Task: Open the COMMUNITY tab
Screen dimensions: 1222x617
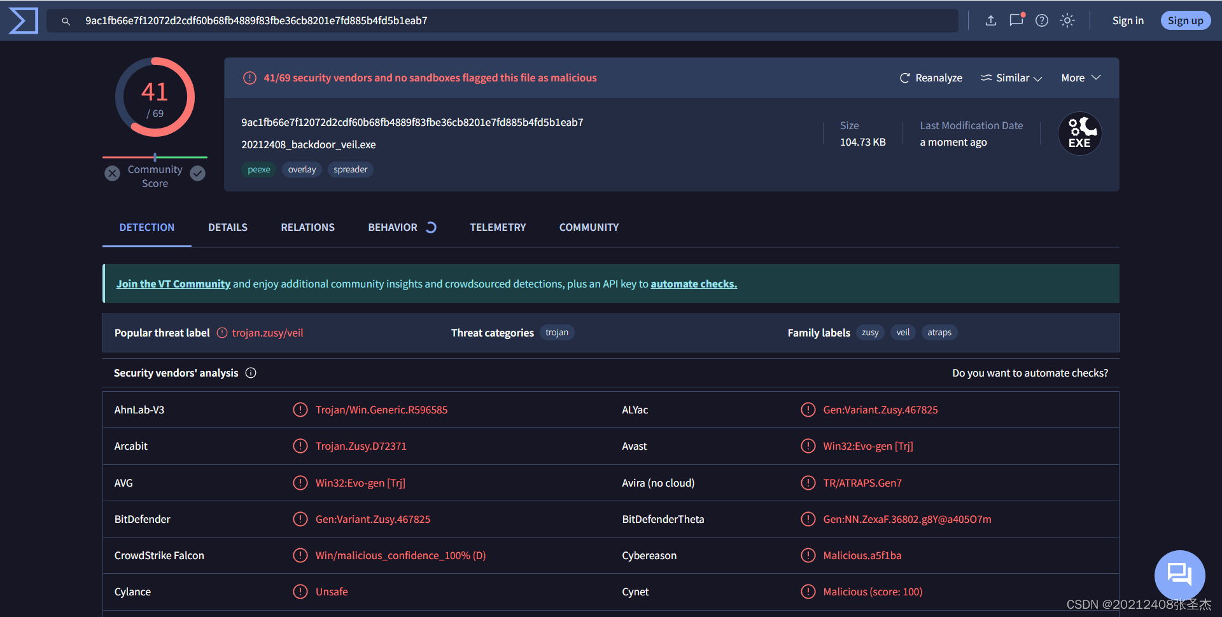Action: (589, 227)
